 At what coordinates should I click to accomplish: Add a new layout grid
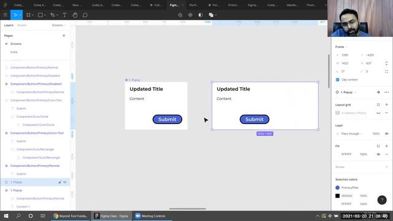(386, 105)
